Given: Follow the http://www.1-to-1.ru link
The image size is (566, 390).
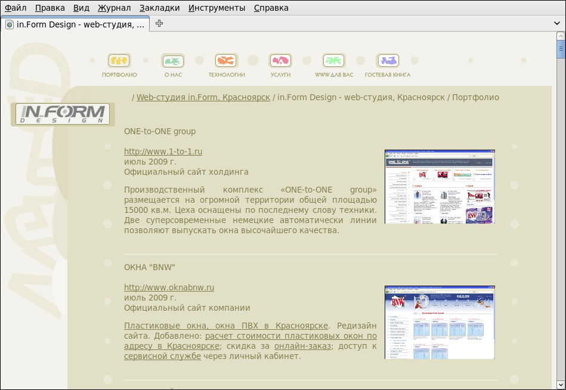Looking at the screenshot, I should 163,151.
